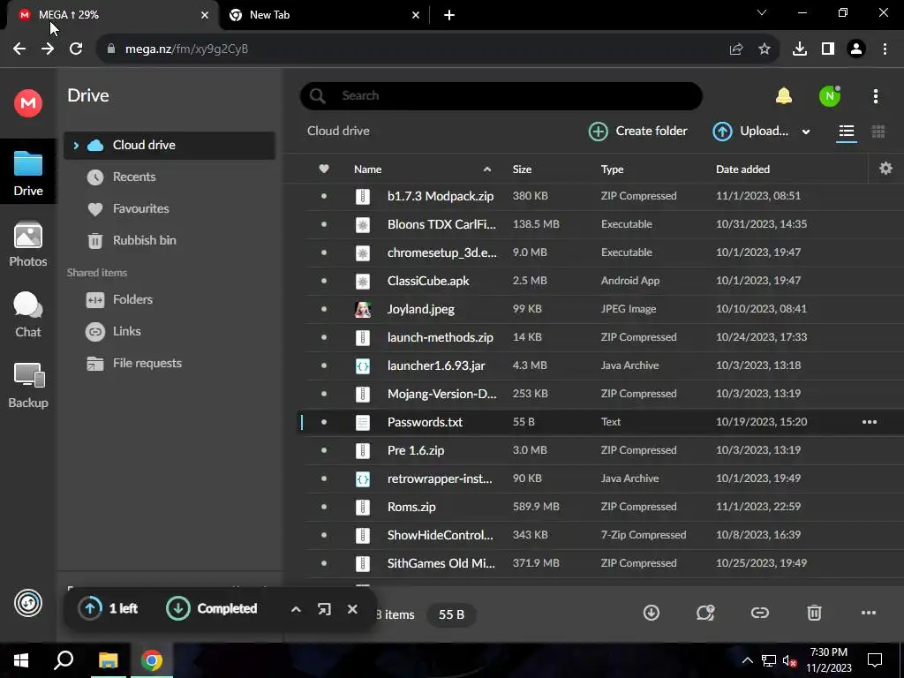904x678 pixels.
Task: Download the selected file
Action: pyautogui.click(x=651, y=613)
